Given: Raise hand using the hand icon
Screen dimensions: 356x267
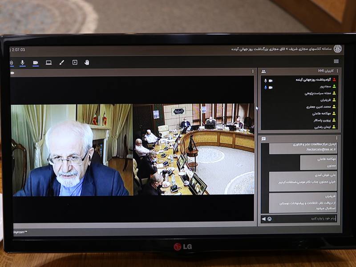Looking at the screenshot, I should (87, 63).
